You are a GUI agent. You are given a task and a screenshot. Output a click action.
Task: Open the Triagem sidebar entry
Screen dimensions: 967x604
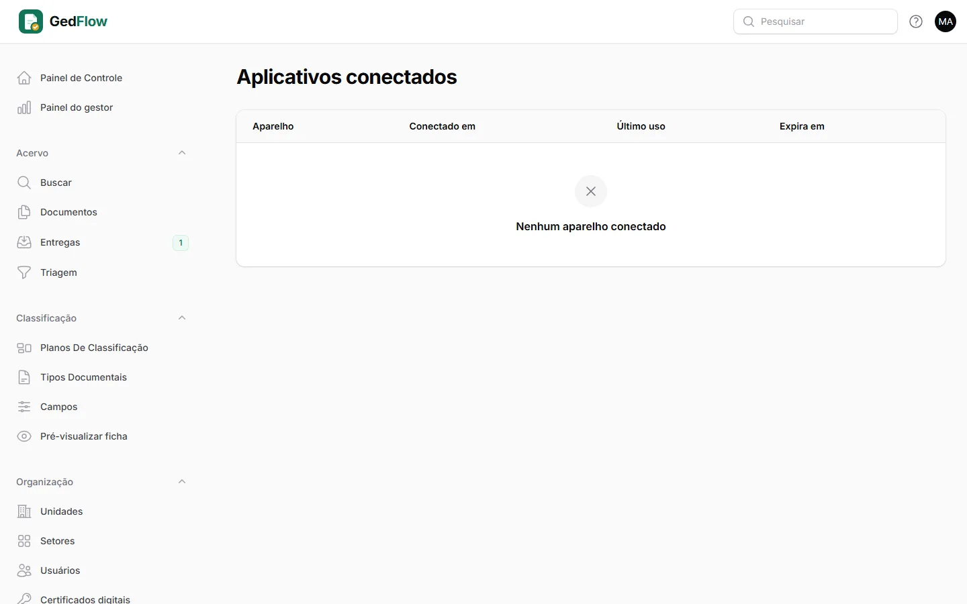pos(102,272)
